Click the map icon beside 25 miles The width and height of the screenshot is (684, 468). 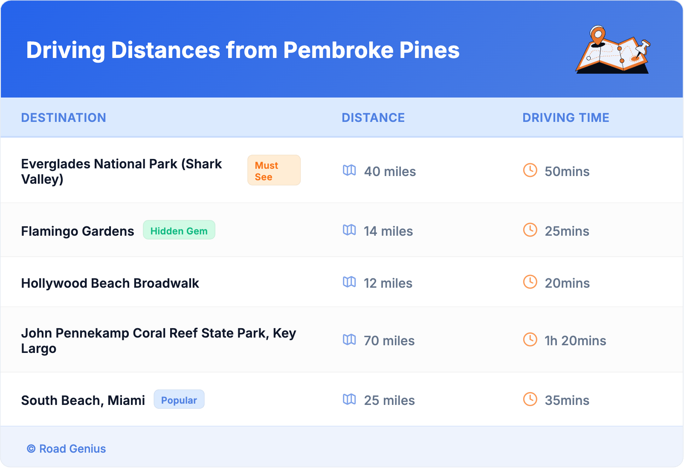pyautogui.click(x=349, y=399)
